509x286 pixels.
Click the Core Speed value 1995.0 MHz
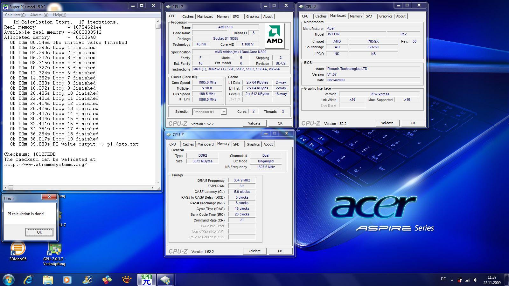click(207, 82)
